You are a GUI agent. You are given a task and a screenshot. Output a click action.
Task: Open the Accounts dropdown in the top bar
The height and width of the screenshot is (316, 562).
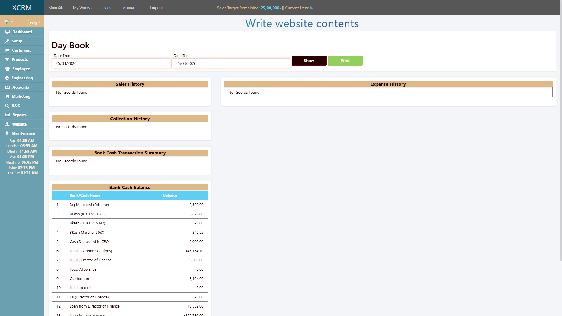click(x=132, y=8)
